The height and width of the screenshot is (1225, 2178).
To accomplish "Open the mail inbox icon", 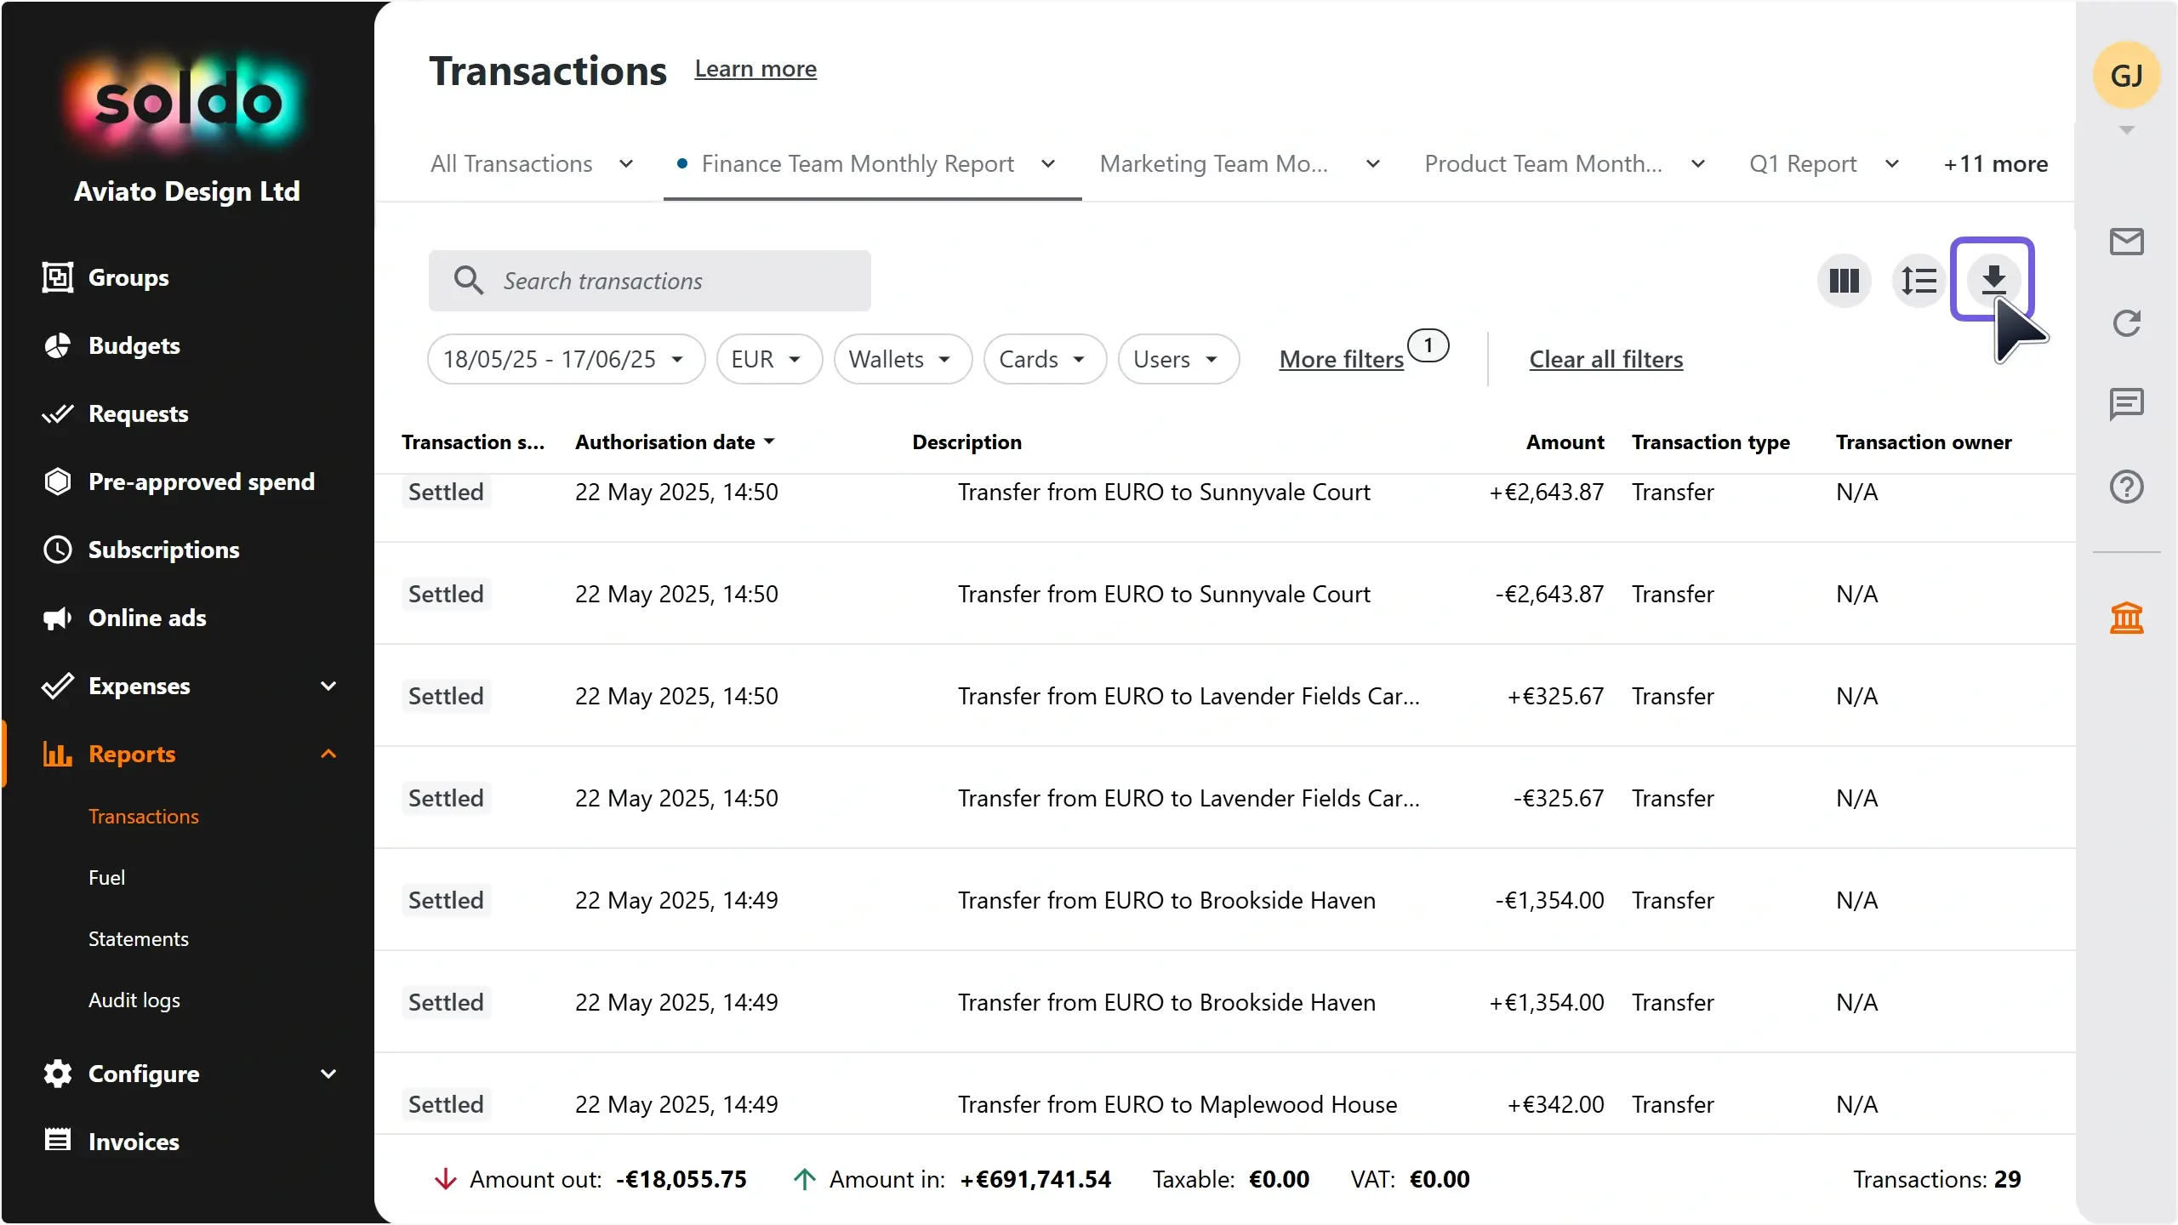I will coord(2126,242).
